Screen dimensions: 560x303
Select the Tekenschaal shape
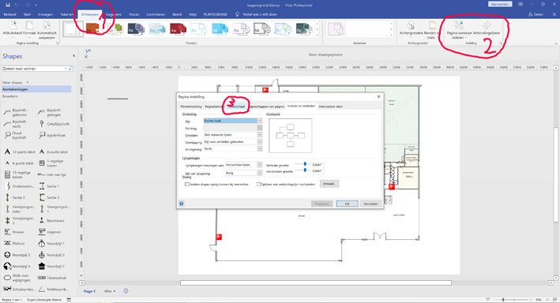(x=52, y=278)
